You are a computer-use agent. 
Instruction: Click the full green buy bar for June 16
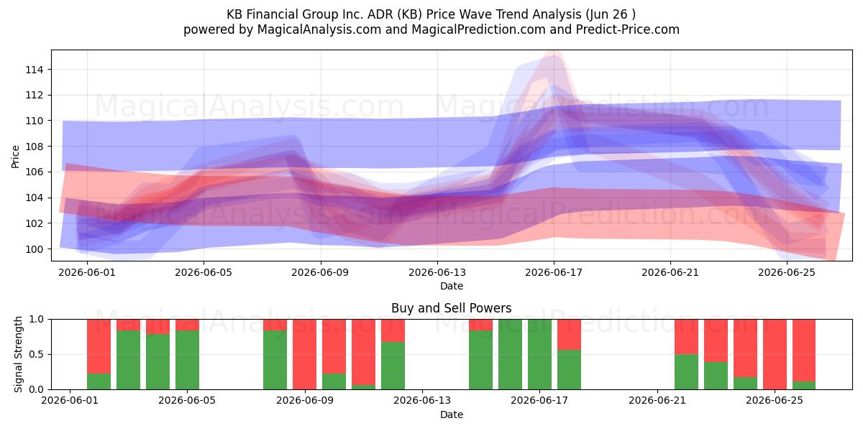coord(511,354)
